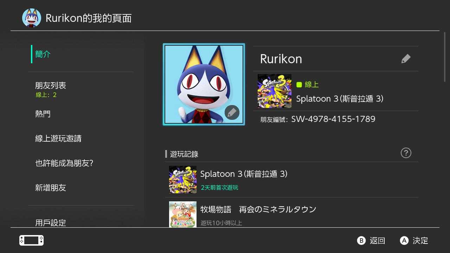Edit the Rurikon nickname with pencil icon
450x253 pixels.
click(x=406, y=59)
